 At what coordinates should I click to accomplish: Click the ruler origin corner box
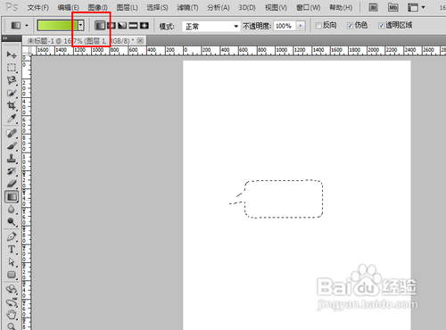point(27,51)
